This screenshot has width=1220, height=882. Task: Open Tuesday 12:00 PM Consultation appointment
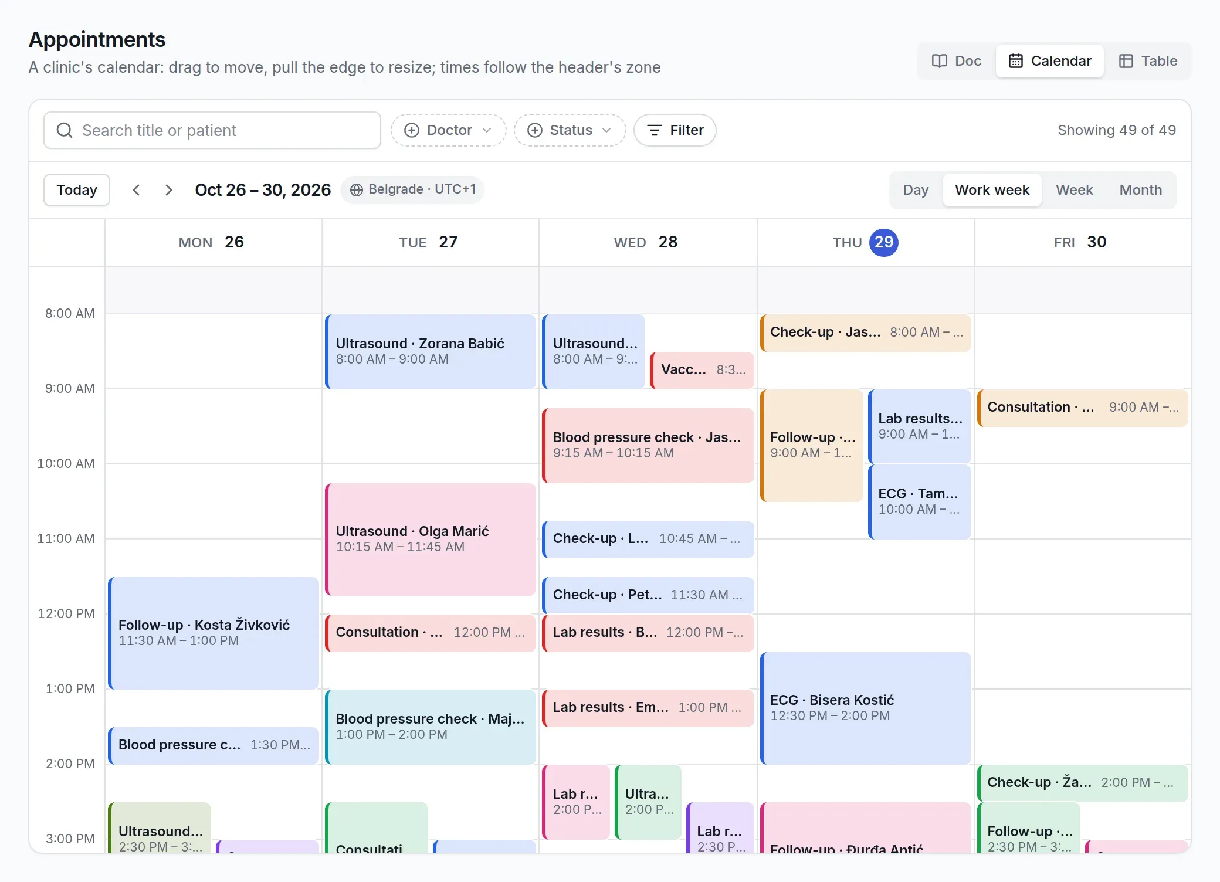tap(431, 633)
